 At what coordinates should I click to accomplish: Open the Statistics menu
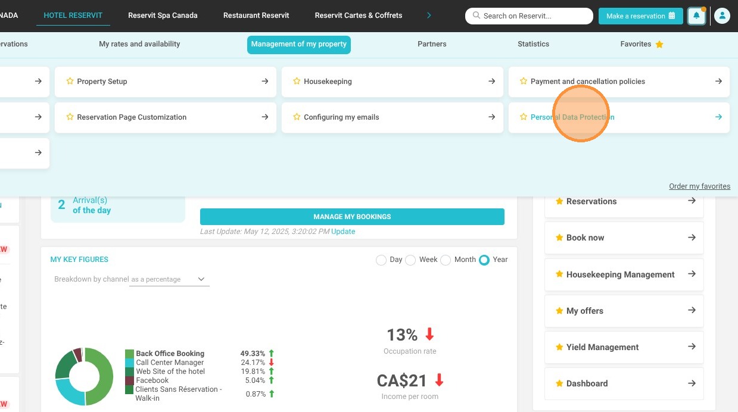[x=533, y=44]
